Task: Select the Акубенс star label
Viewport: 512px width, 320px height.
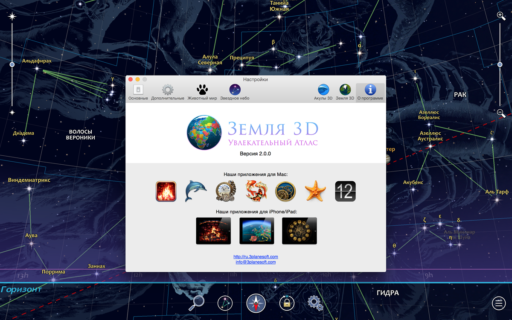Action: tap(413, 183)
